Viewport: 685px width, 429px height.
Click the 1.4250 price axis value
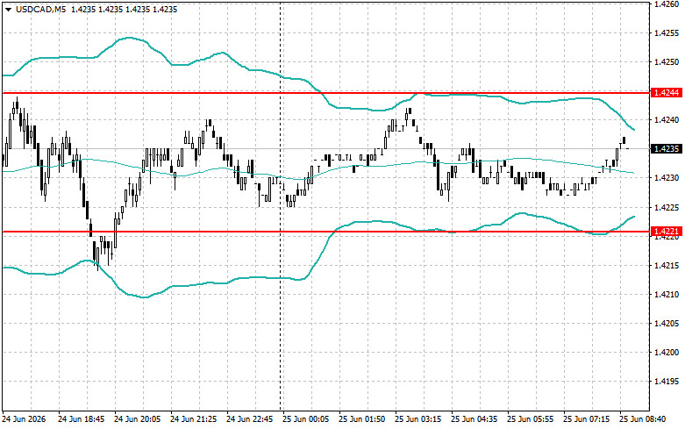tap(667, 62)
